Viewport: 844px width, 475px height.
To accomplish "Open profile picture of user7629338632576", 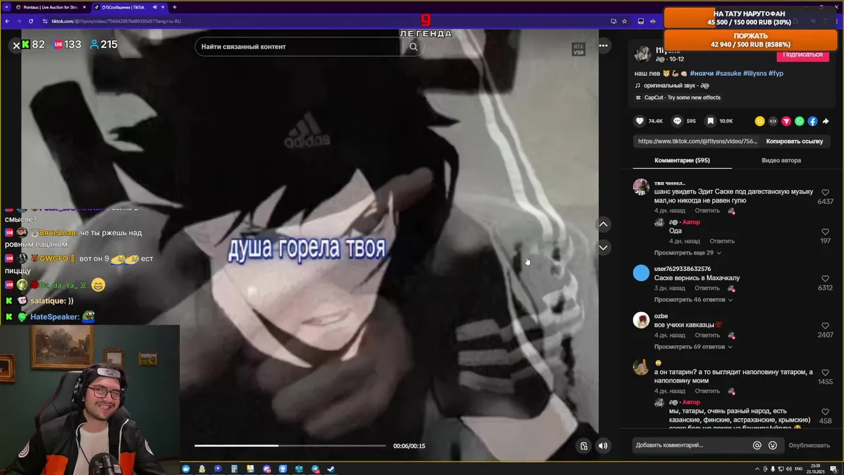I will pyautogui.click(x=641, y=273).
